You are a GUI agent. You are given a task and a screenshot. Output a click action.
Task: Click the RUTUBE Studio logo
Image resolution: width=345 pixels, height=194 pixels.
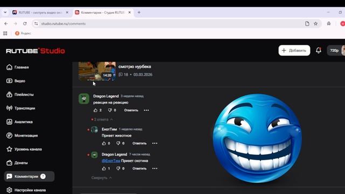(36, 51)
